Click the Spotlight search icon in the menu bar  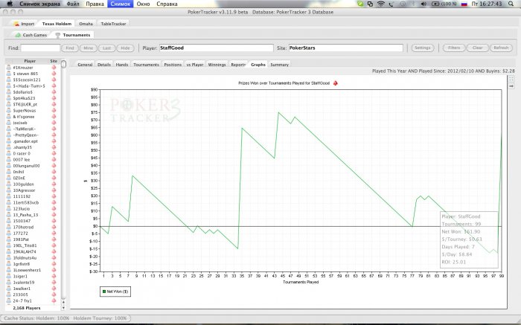tap(511, 4)
